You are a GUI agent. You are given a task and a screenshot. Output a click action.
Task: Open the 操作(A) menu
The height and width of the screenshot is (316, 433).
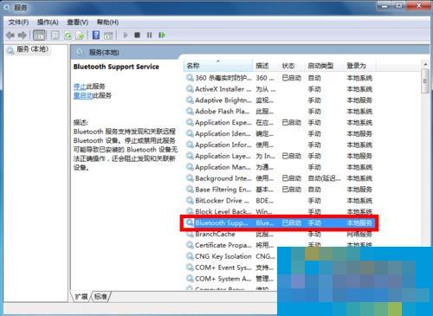pyautogui.click(x=48, y=23)
